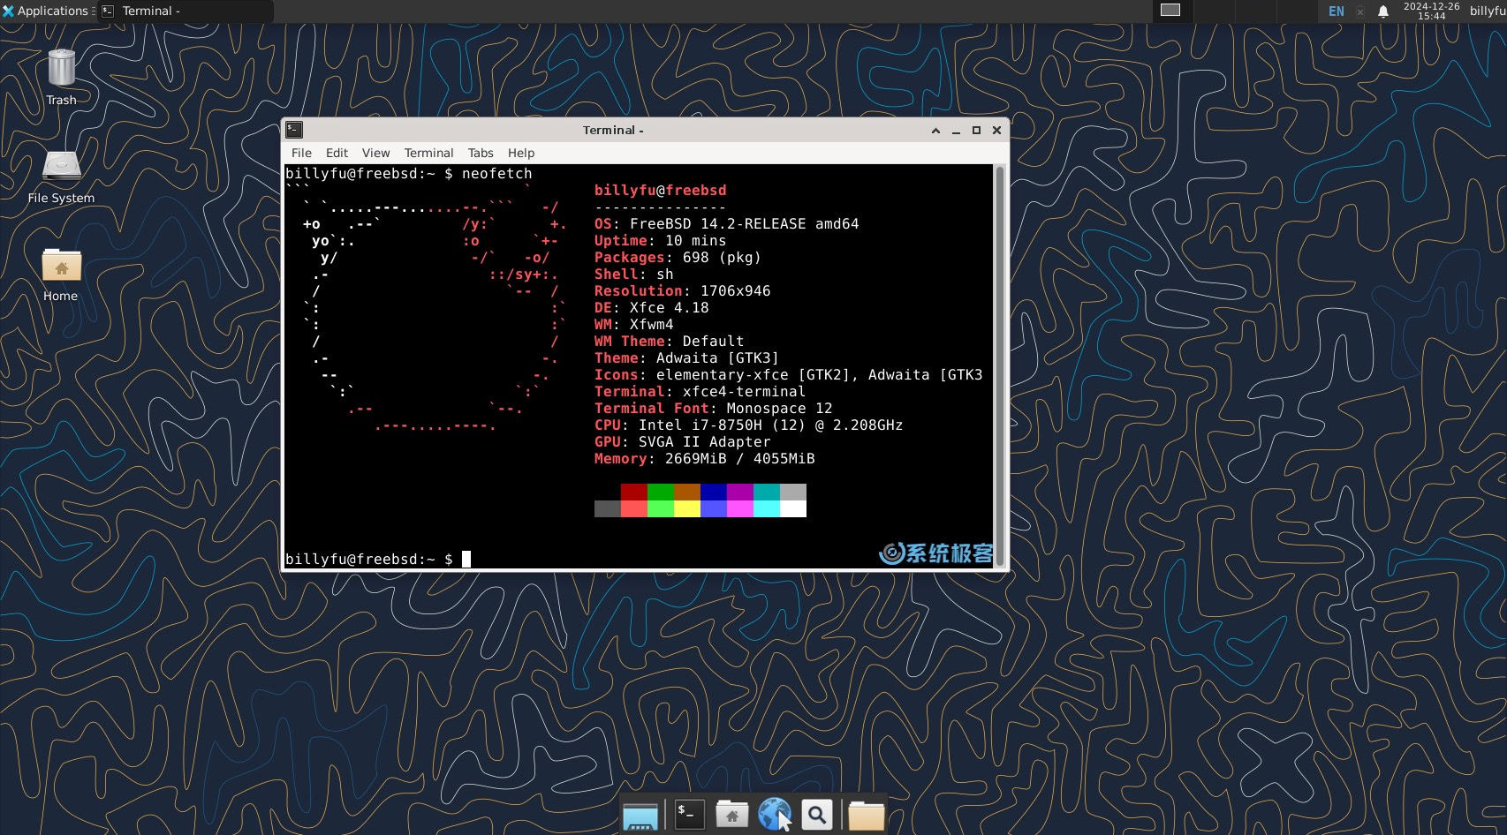1507x835 pixels.
Task: Click the dark blue color block in palette
Action: [714, 492]
